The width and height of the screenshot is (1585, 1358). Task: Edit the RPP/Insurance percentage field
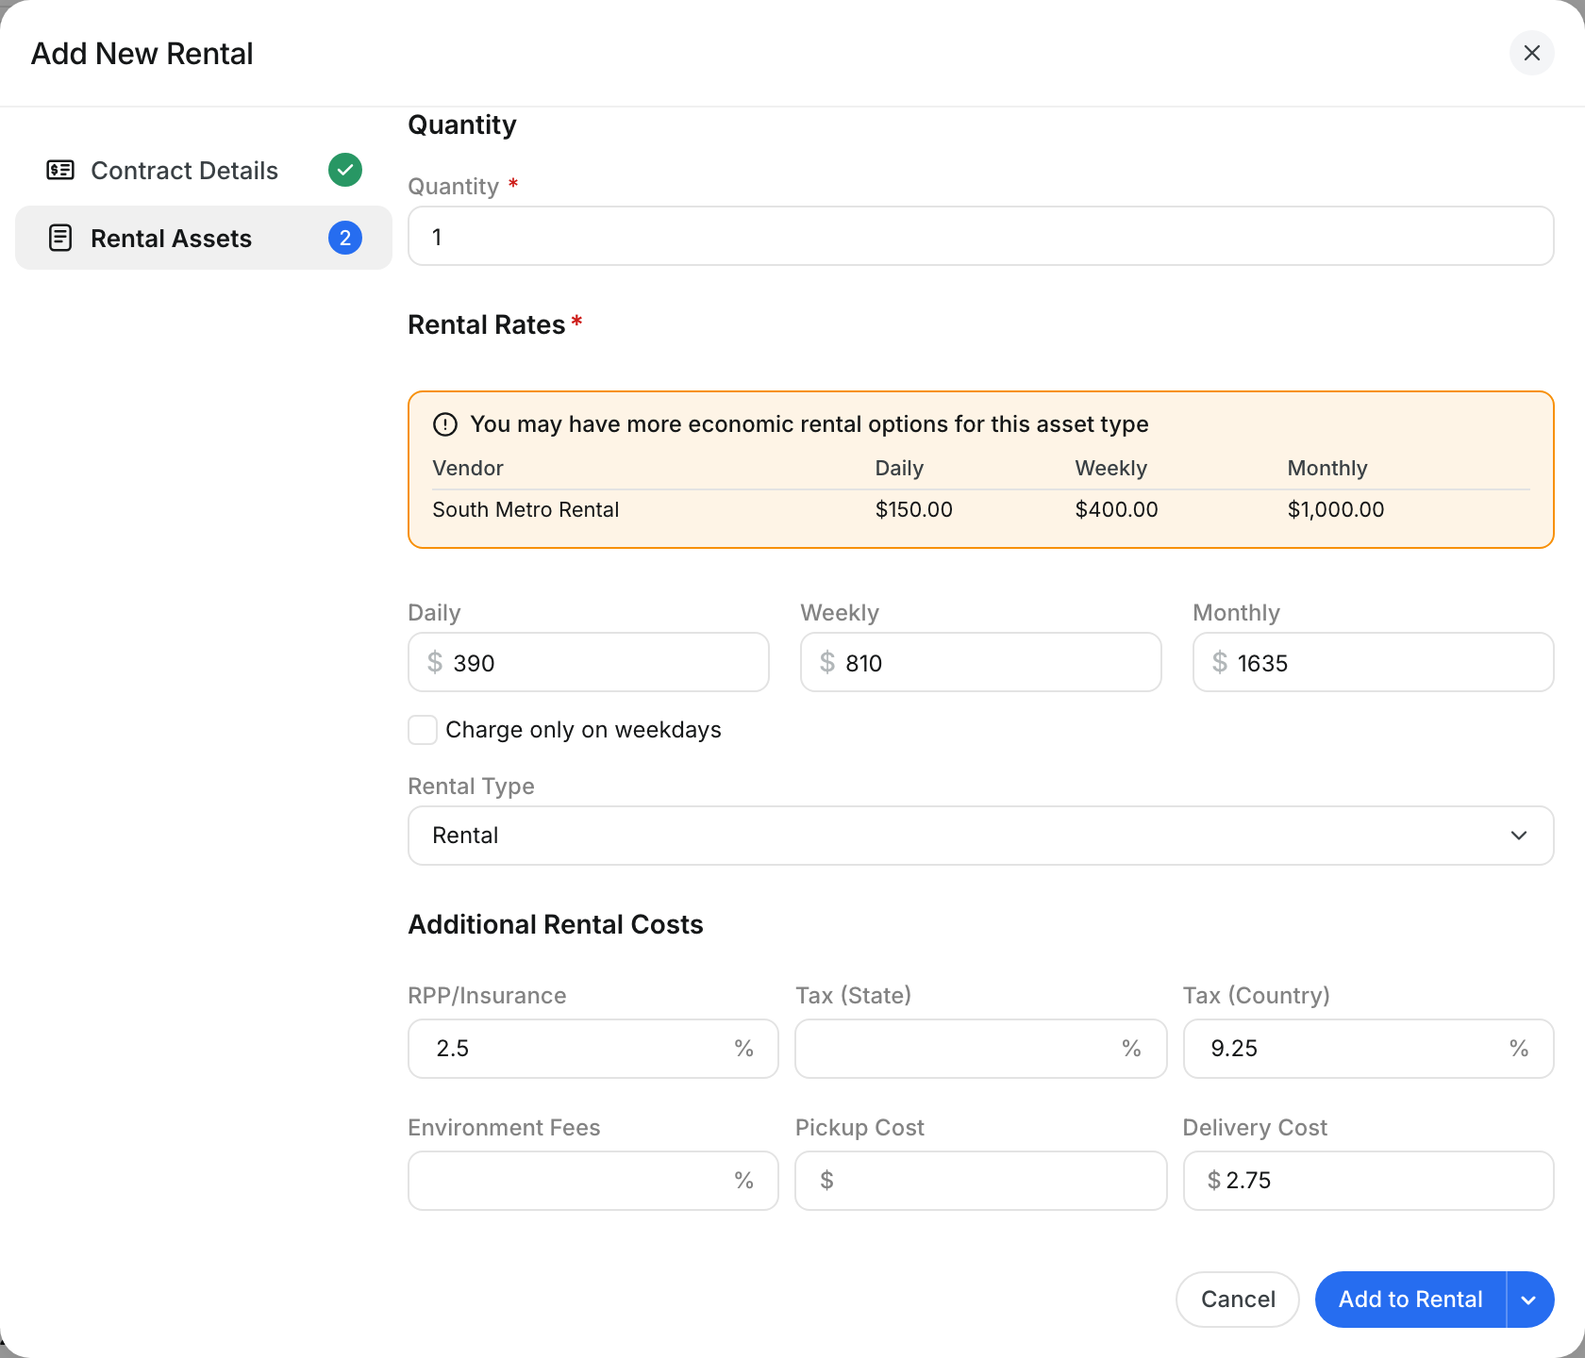(593, 1049)
